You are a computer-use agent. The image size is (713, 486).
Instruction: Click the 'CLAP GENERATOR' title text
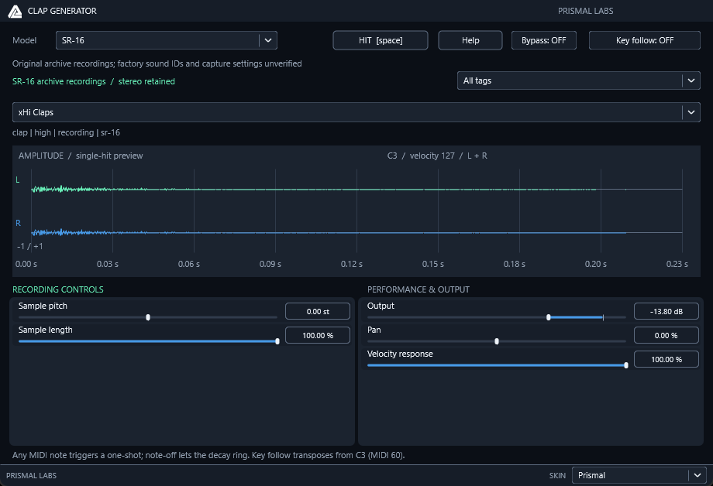click(62, 11)
